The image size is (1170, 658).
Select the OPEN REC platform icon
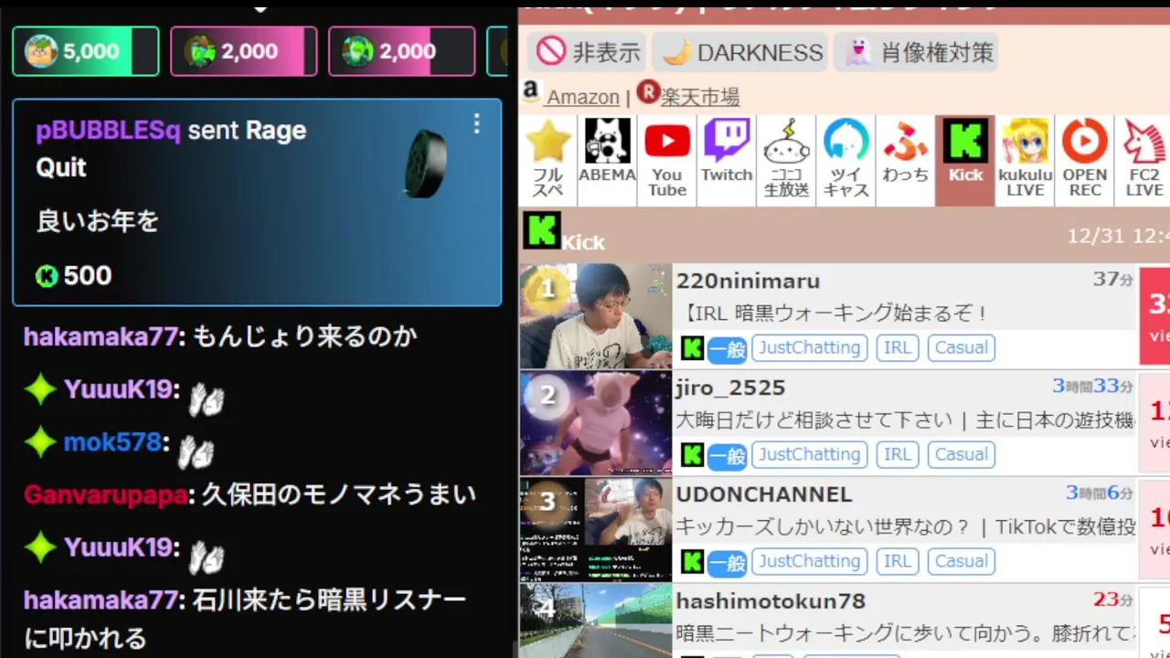pyautogui.click(x=1084, y=161)
